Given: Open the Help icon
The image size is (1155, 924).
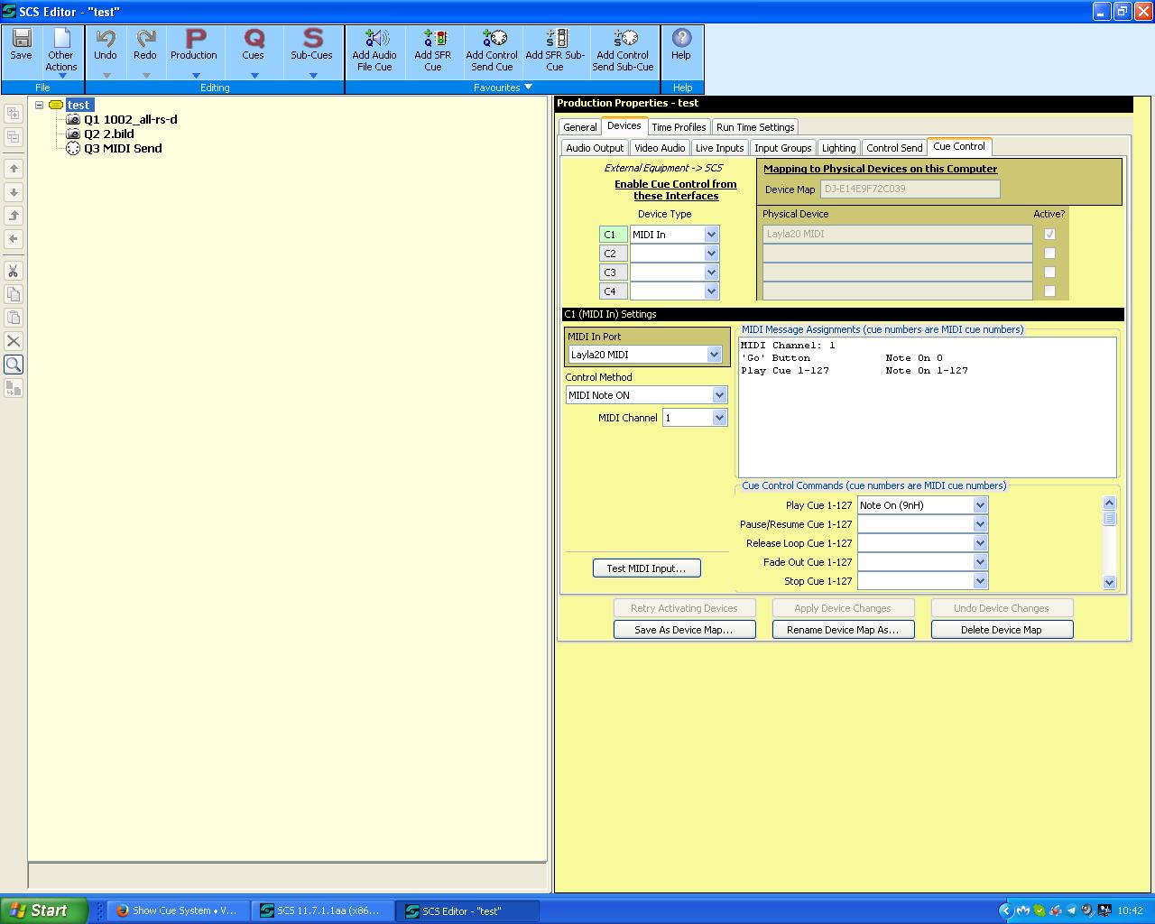Looking at the screenshot, I should 681,38.
